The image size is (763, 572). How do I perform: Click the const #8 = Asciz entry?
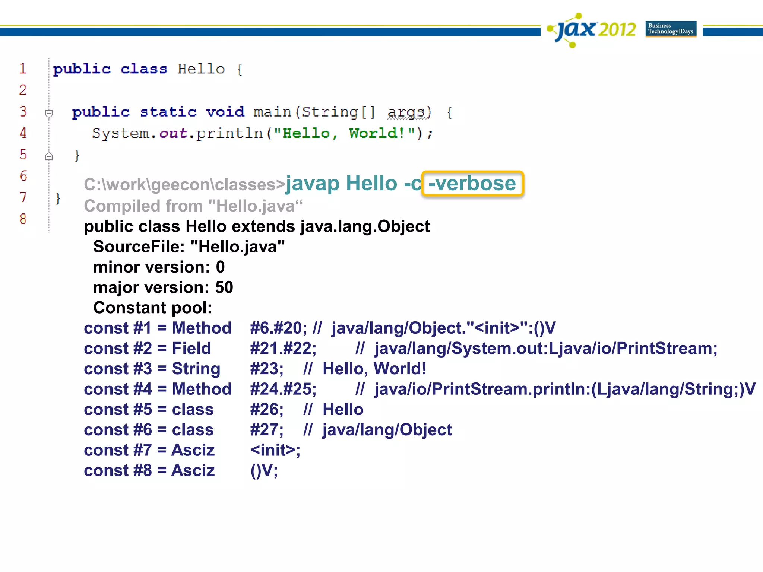pyautogui.click(x=149, y=471)
